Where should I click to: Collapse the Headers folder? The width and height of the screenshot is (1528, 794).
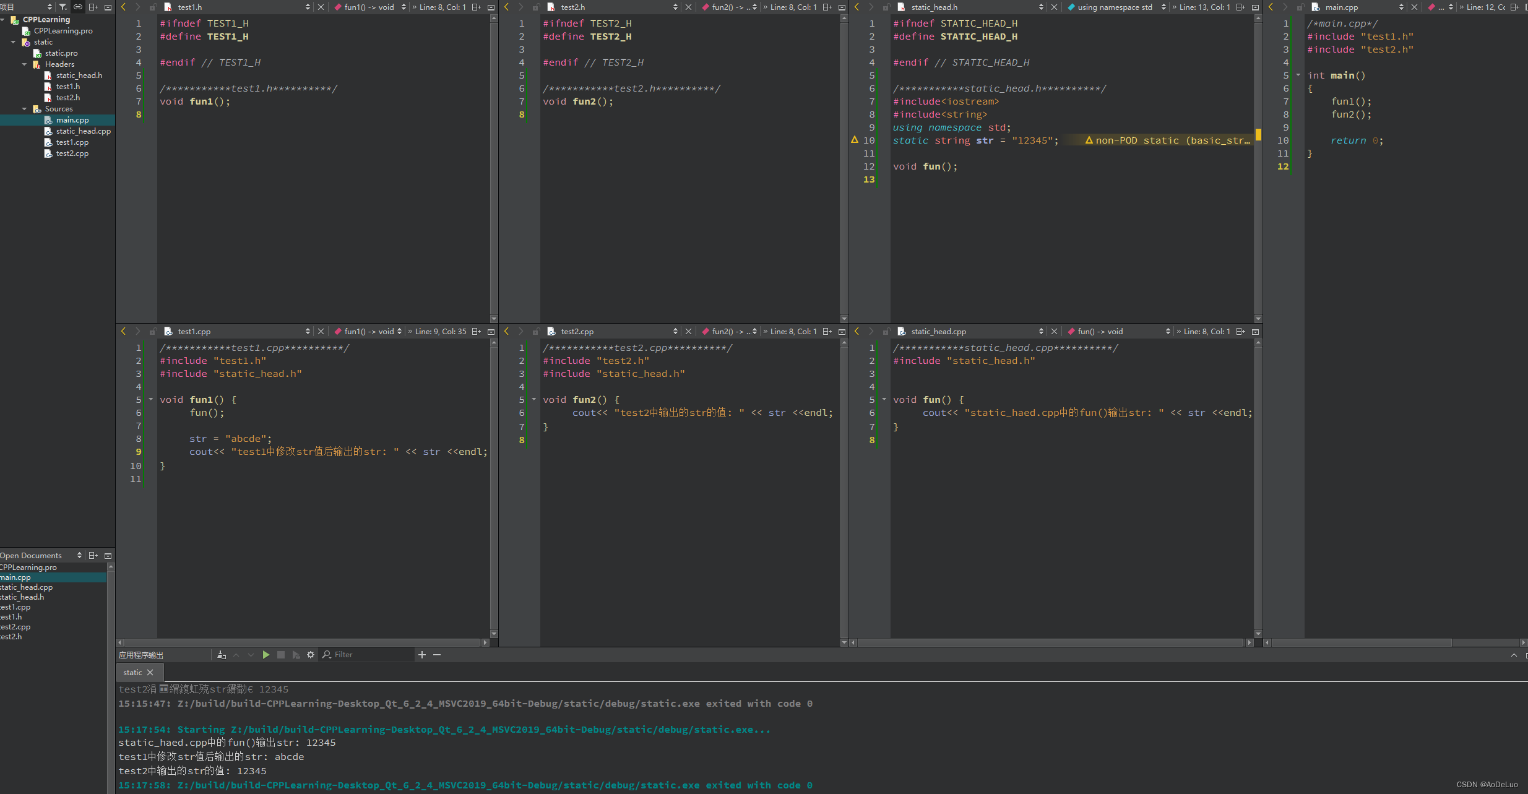click(25, 64)
